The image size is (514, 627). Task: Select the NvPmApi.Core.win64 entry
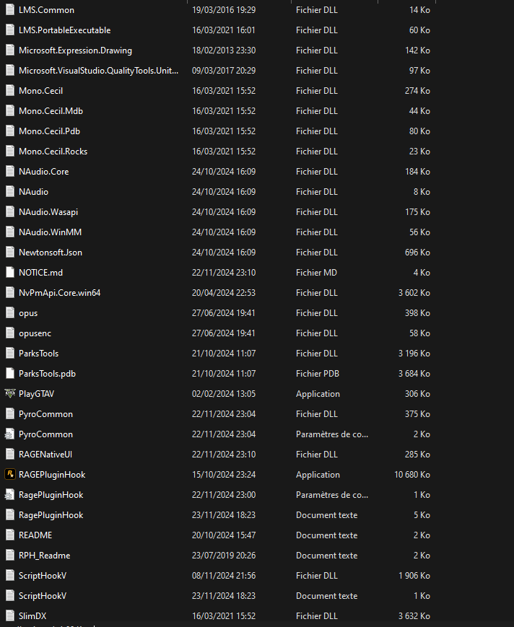point(59,293)
